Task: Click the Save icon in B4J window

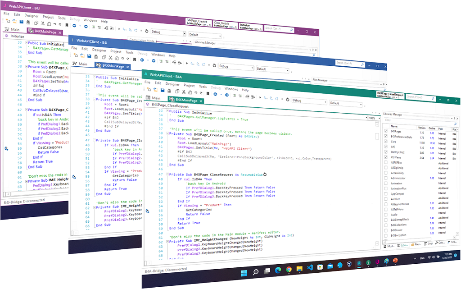Action: tap(22, 22)
